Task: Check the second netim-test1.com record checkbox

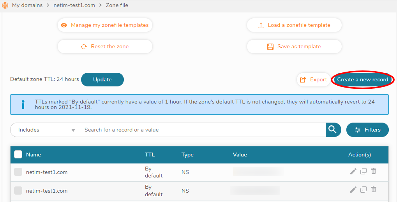Action: click(x=18, y=191)
